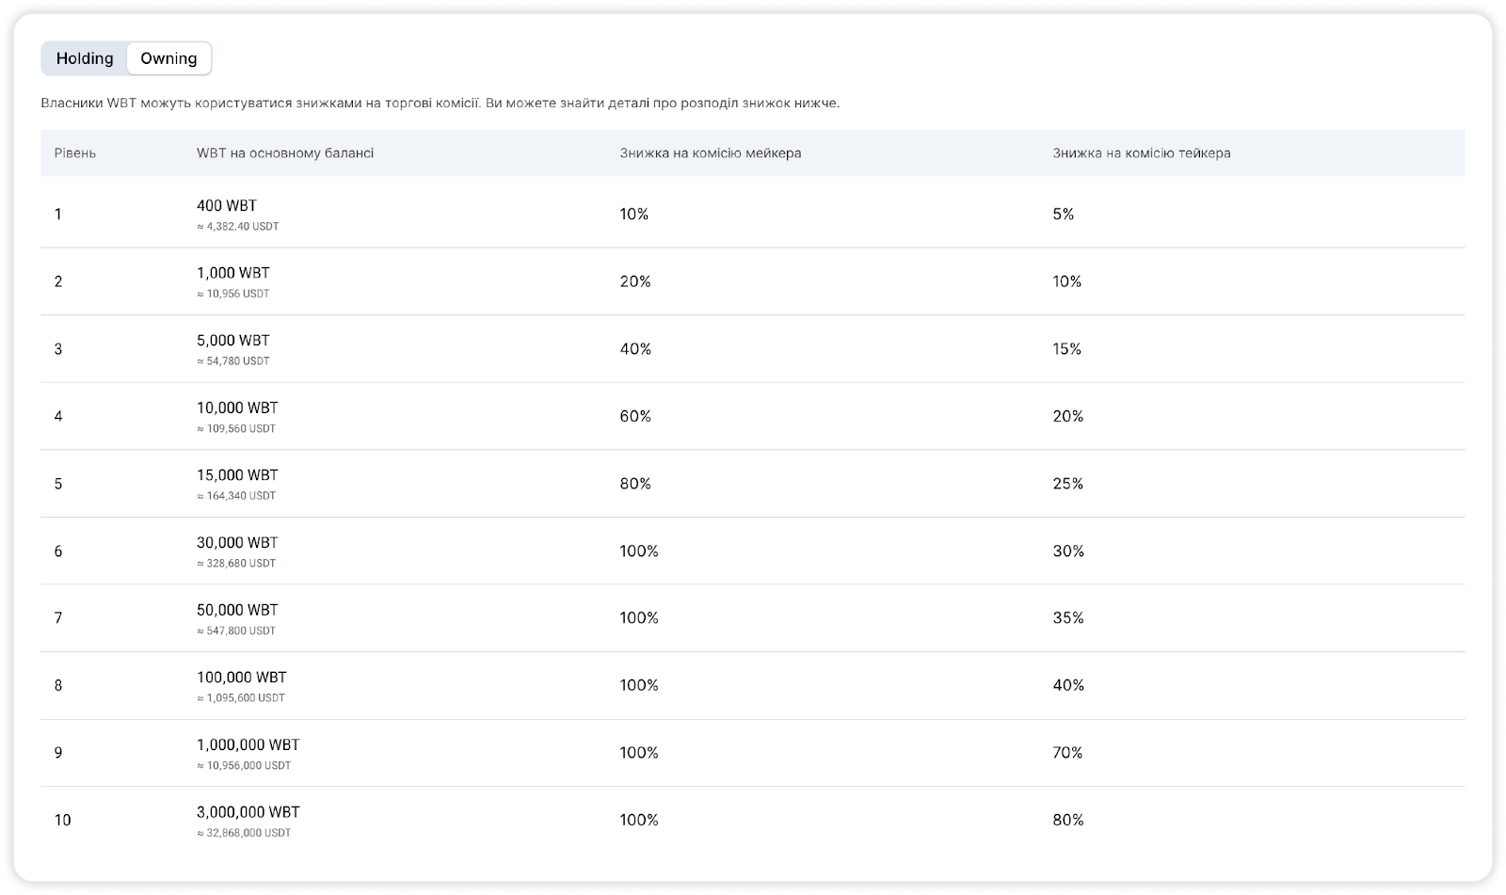
Task: Click the 60% maker discount value
Action: coord(635,416)
